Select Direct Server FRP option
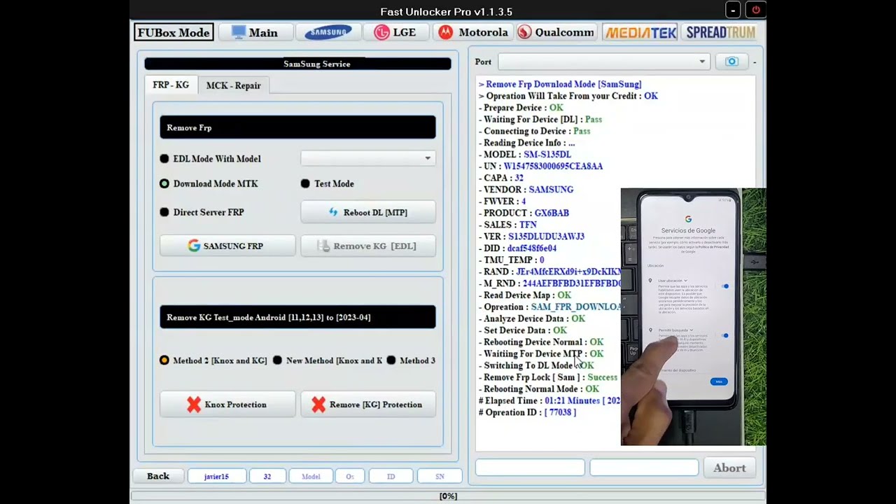Screen dimensions: 896x504 tap(202, 212)
